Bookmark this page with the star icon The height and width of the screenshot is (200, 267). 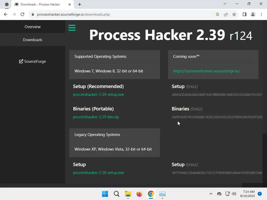(x=234, y=15)
